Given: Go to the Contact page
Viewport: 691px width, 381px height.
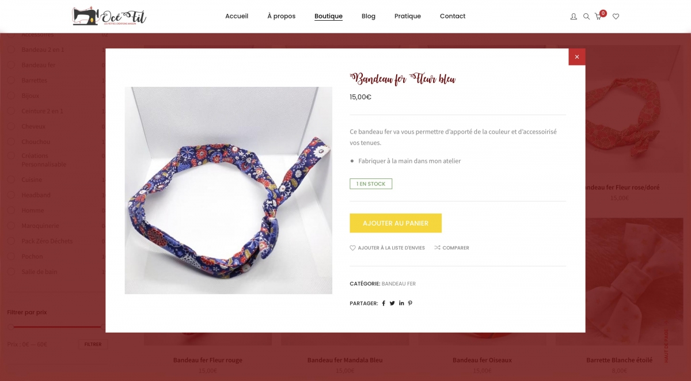Looking at the screenshot, I should point(453,16).
